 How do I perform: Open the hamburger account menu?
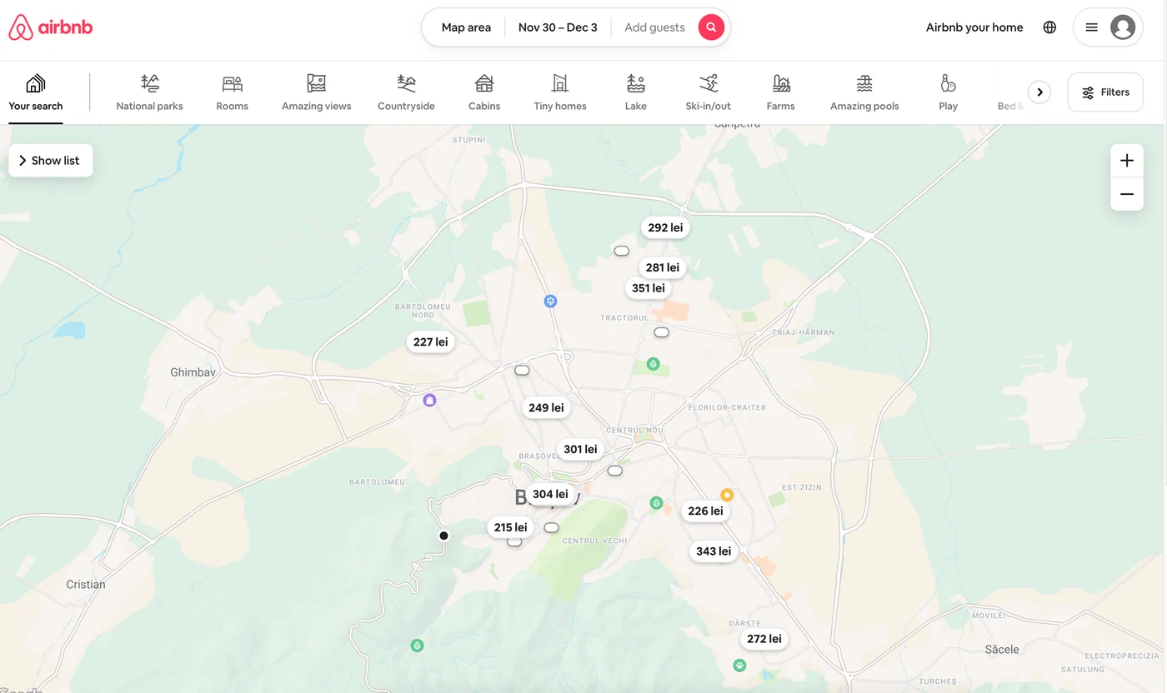pos(1091,27)
